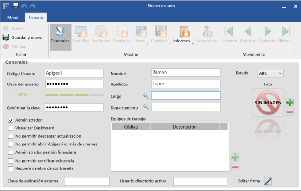Open the Menú tab

(13, 18)
